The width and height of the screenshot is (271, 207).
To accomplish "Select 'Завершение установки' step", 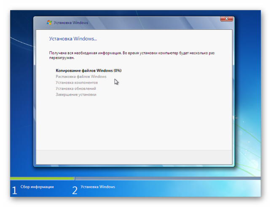I will [76, 95].
